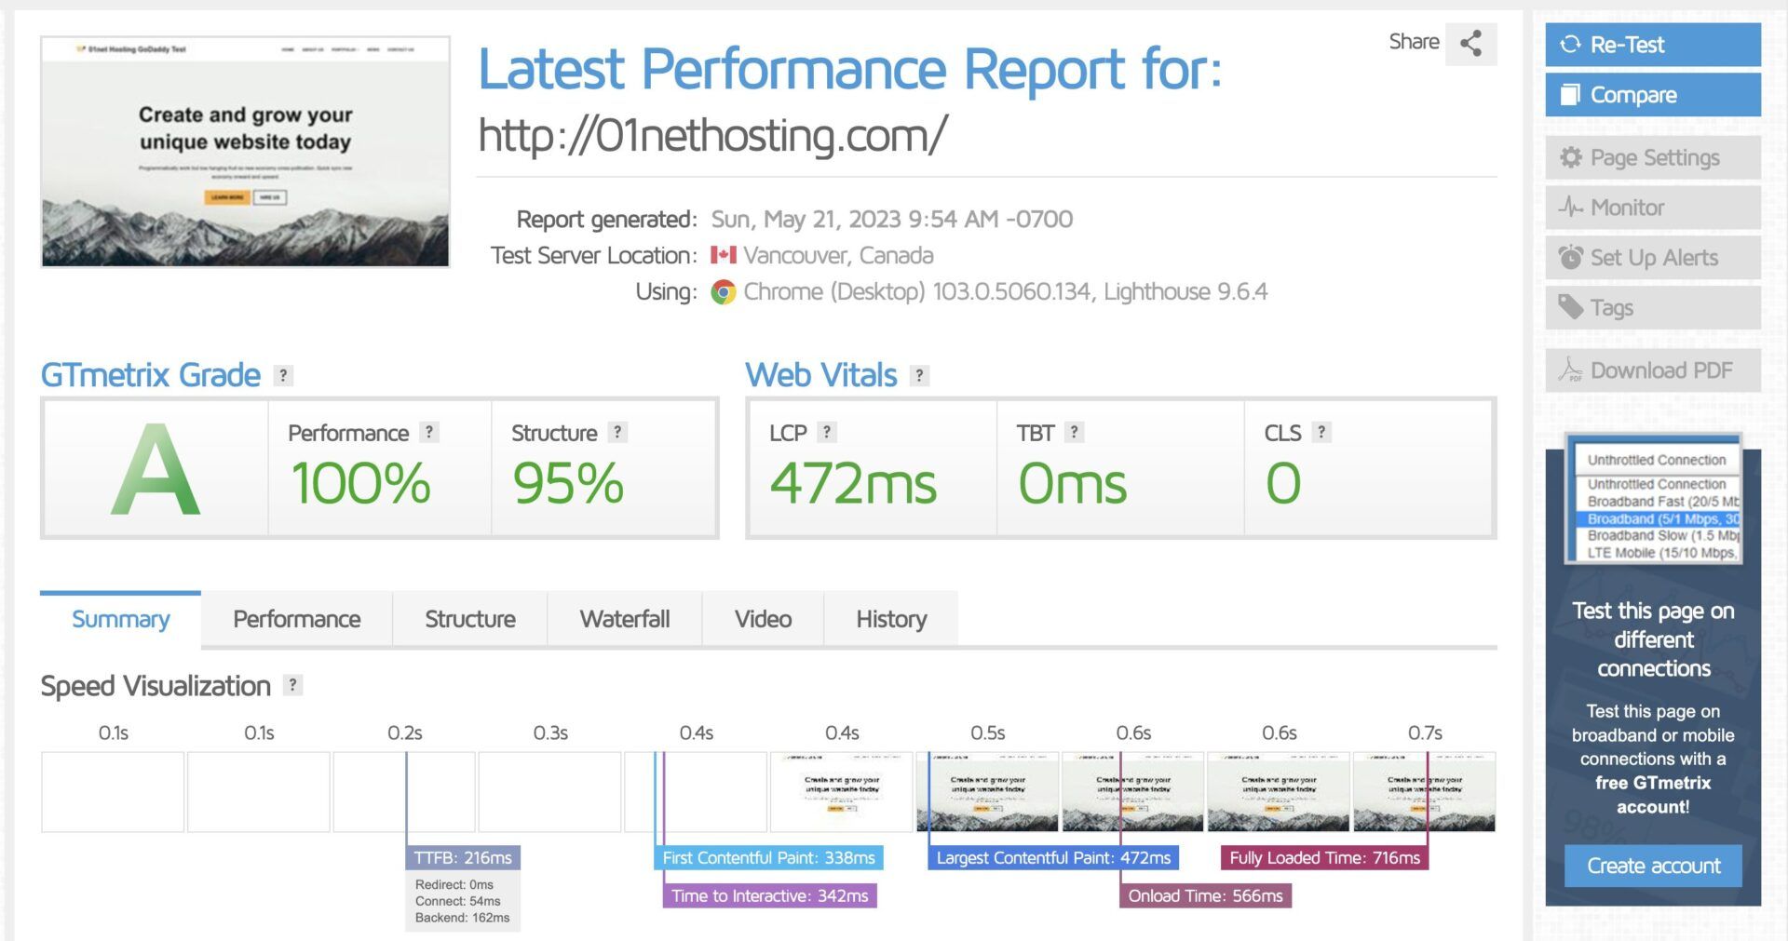Image resolution: width=1788 pixels, height=941 pixels.
Task: Click the CLS value 0
Action: [x=1283, y=484]
